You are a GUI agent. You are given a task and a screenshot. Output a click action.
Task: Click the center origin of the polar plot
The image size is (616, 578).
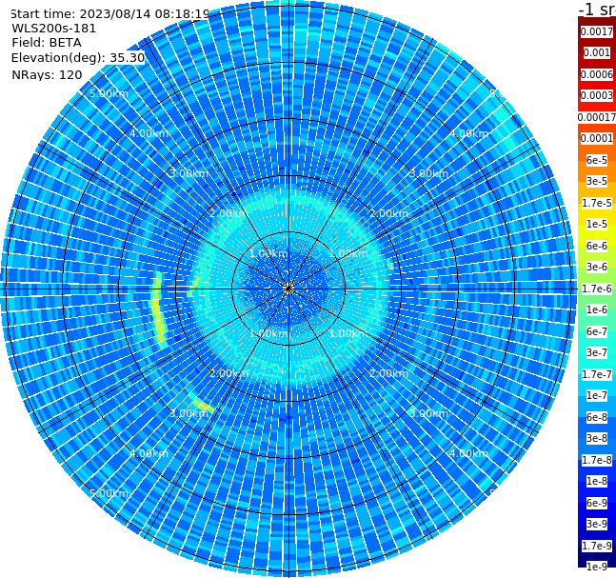[x=288, y=289]
